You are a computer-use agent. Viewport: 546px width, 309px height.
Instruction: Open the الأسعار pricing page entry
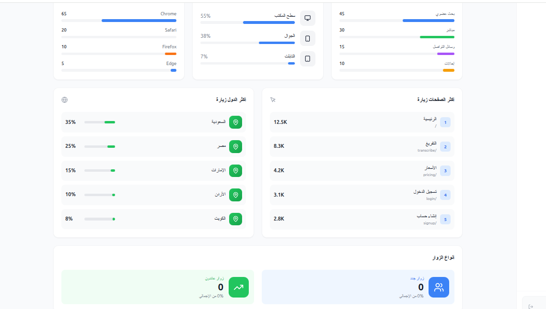tap(362, 171)
